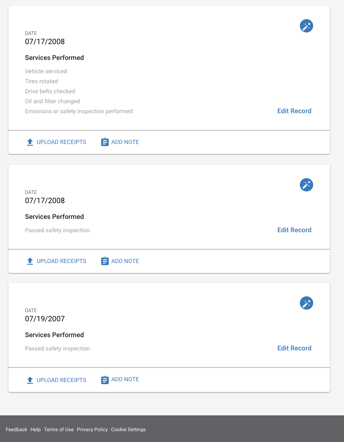Click clipboard note icon in second record card
The image size is (344, 442).
point(105,261)
